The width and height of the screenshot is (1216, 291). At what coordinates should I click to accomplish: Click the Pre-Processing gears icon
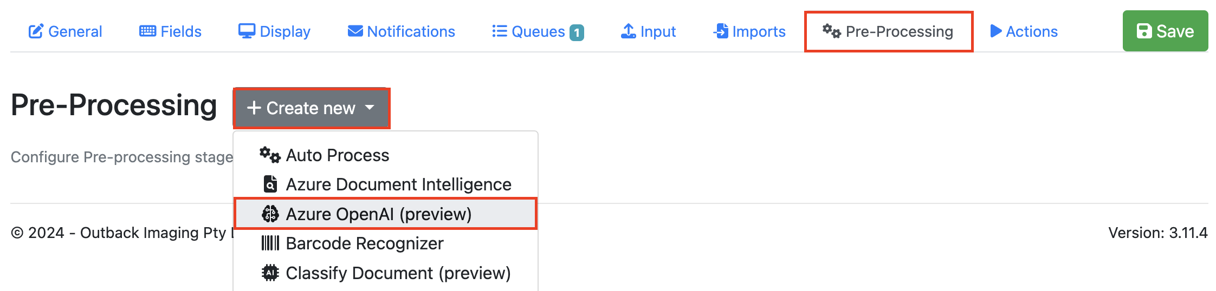coord(831,31)
